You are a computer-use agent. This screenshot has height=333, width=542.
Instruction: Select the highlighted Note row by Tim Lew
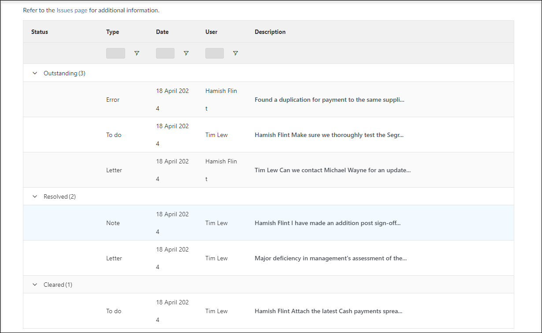click(x=66, y=223)
